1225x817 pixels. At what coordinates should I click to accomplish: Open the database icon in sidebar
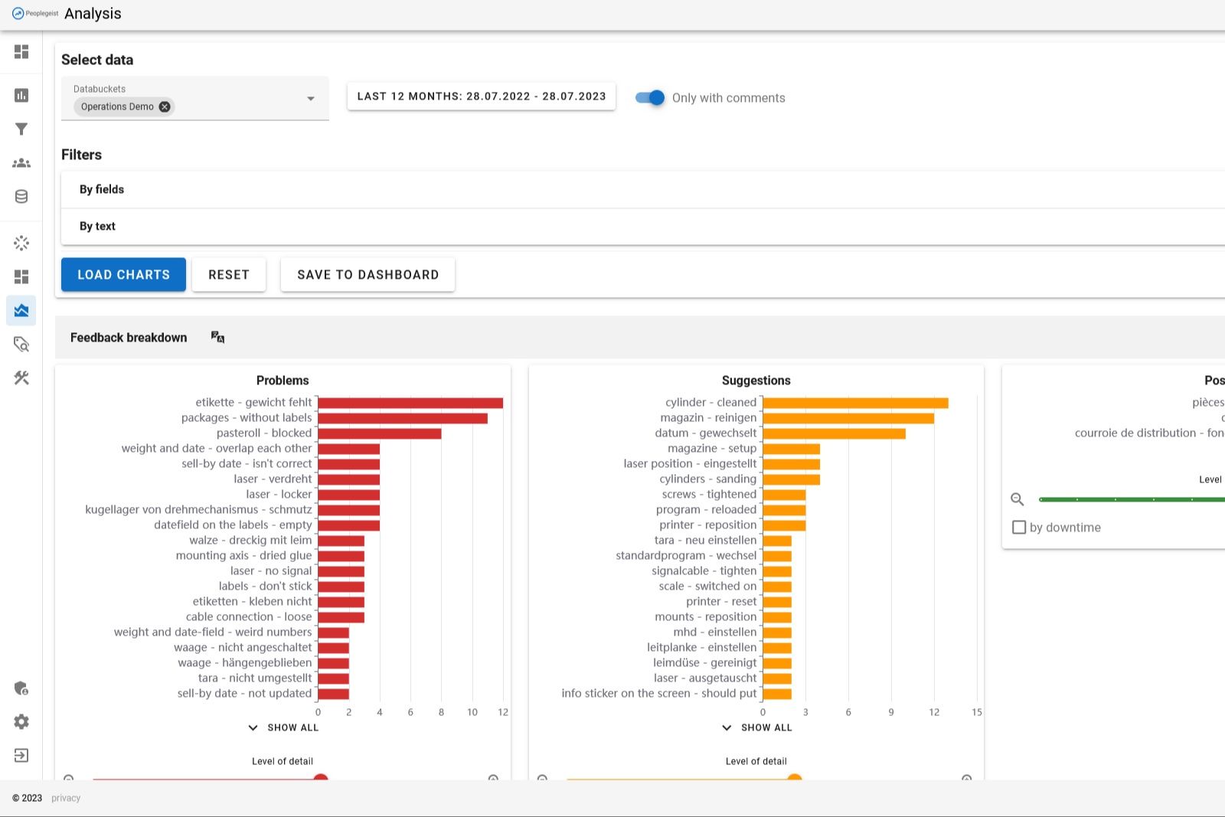pos(21,196)
